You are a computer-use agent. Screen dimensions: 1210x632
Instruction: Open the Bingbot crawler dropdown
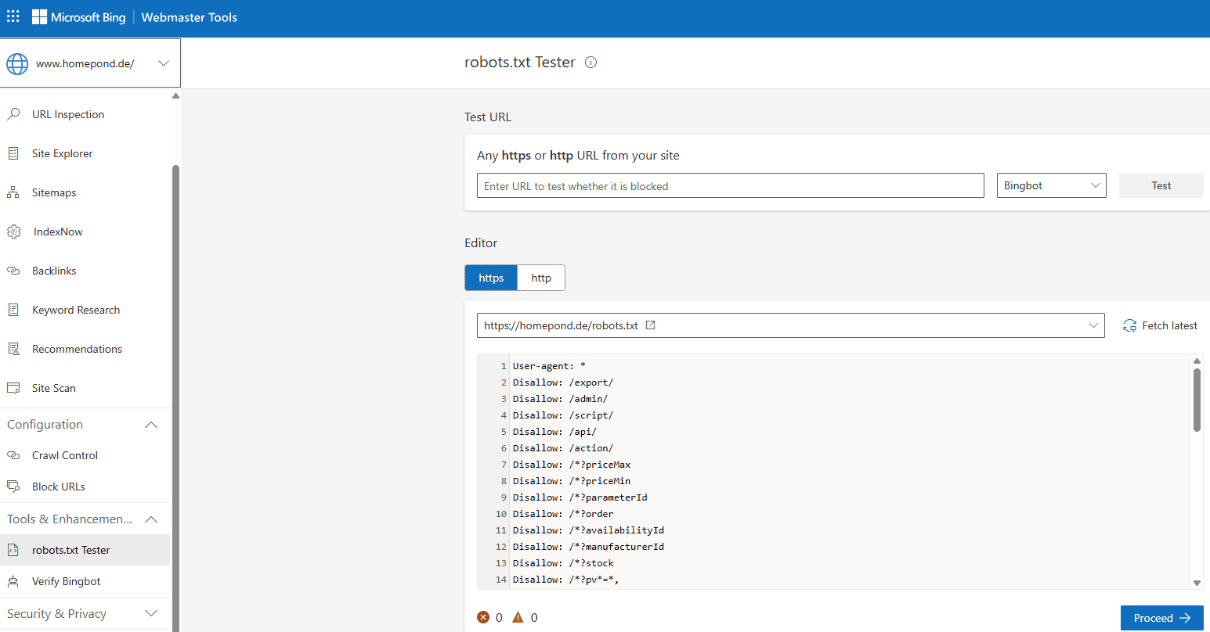1051,185
